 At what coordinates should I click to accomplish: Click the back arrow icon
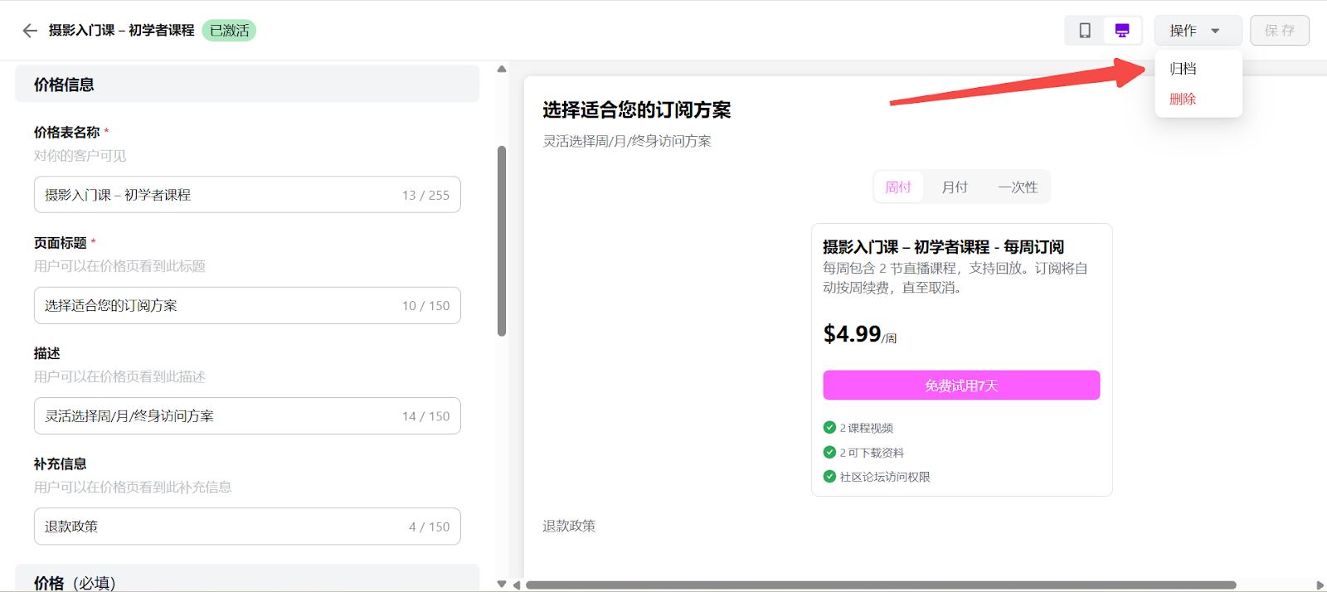[x=30, y=31]
